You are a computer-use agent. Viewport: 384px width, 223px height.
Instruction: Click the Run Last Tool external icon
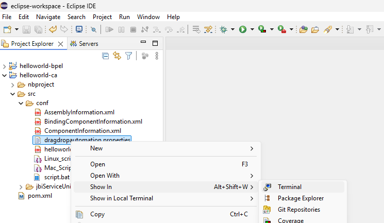pyautogui.click(x=282, y=29)
